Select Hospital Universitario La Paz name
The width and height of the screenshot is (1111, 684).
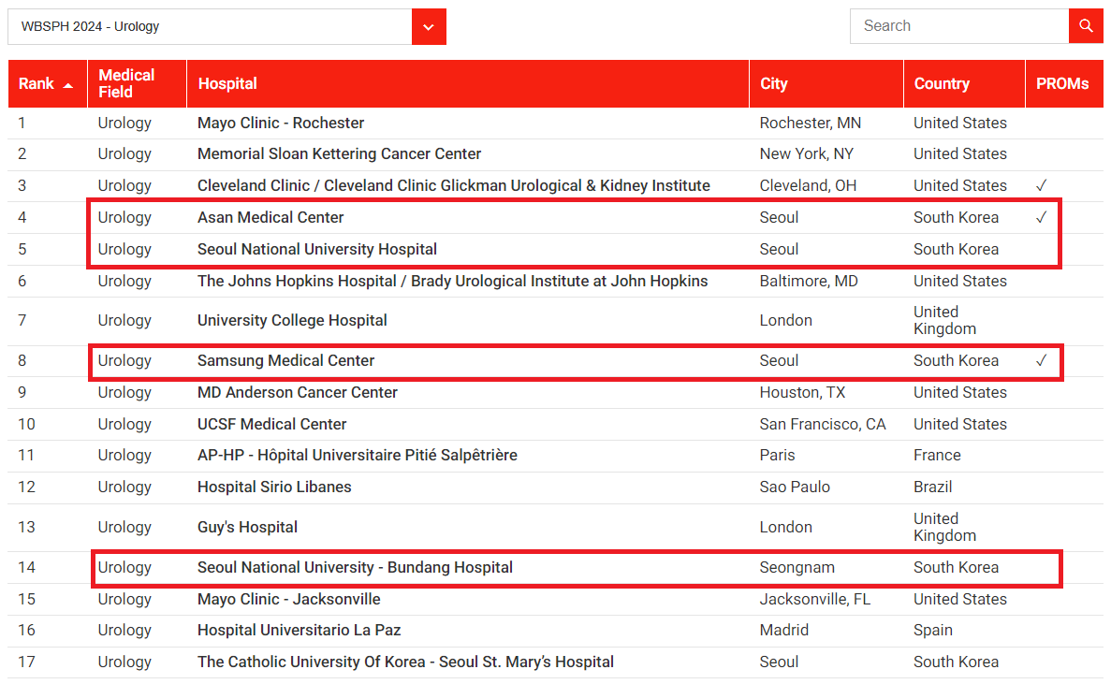299,630
